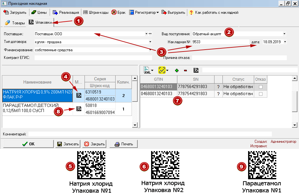Click the question mark for SN 7787544291803

[218, 94]
